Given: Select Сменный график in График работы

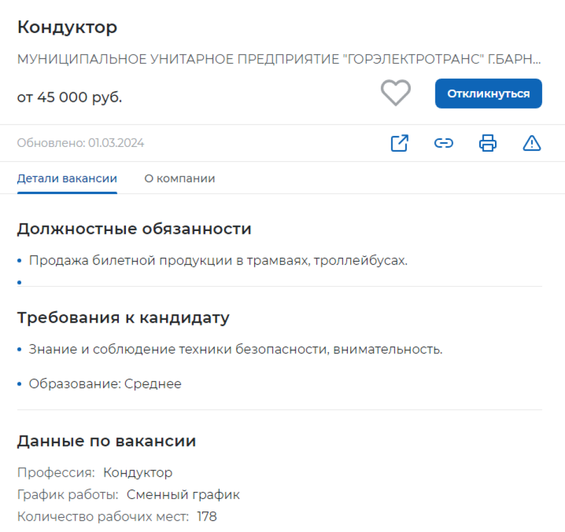Looking at the screenshot, I should 184,494.
